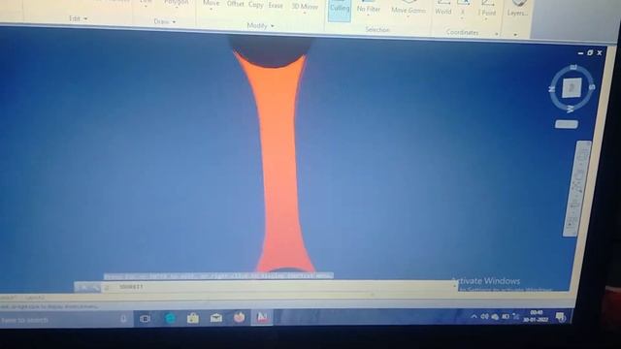Click the ViewCube center face
621x349 pixels.
pos(572,87)
